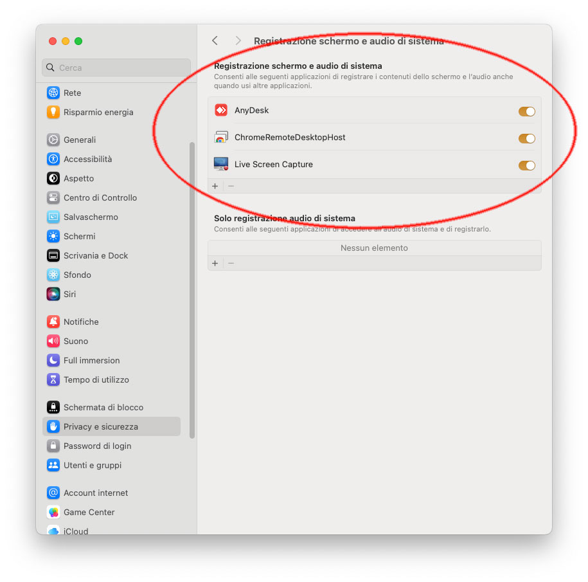Add app to audio-only recording list

coord(215,264)
